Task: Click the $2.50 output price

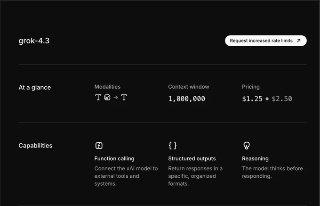Action: point(282,99)
